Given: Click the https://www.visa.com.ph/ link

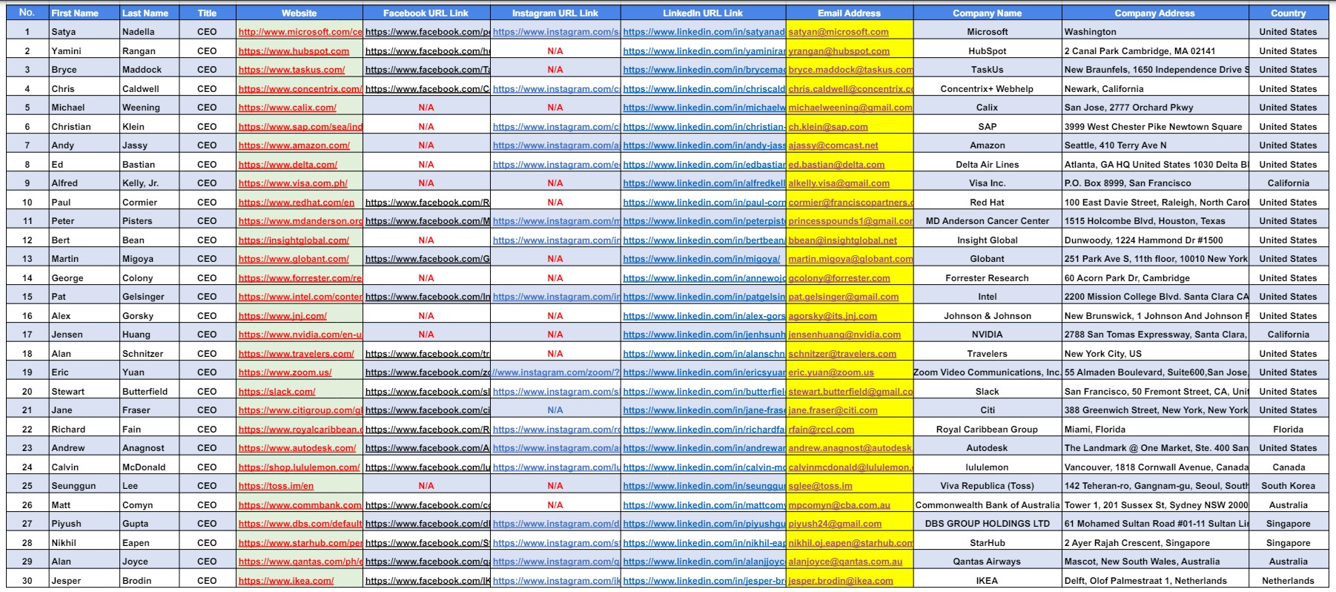Looking at the screenshot, I should [x=293, y=183].
